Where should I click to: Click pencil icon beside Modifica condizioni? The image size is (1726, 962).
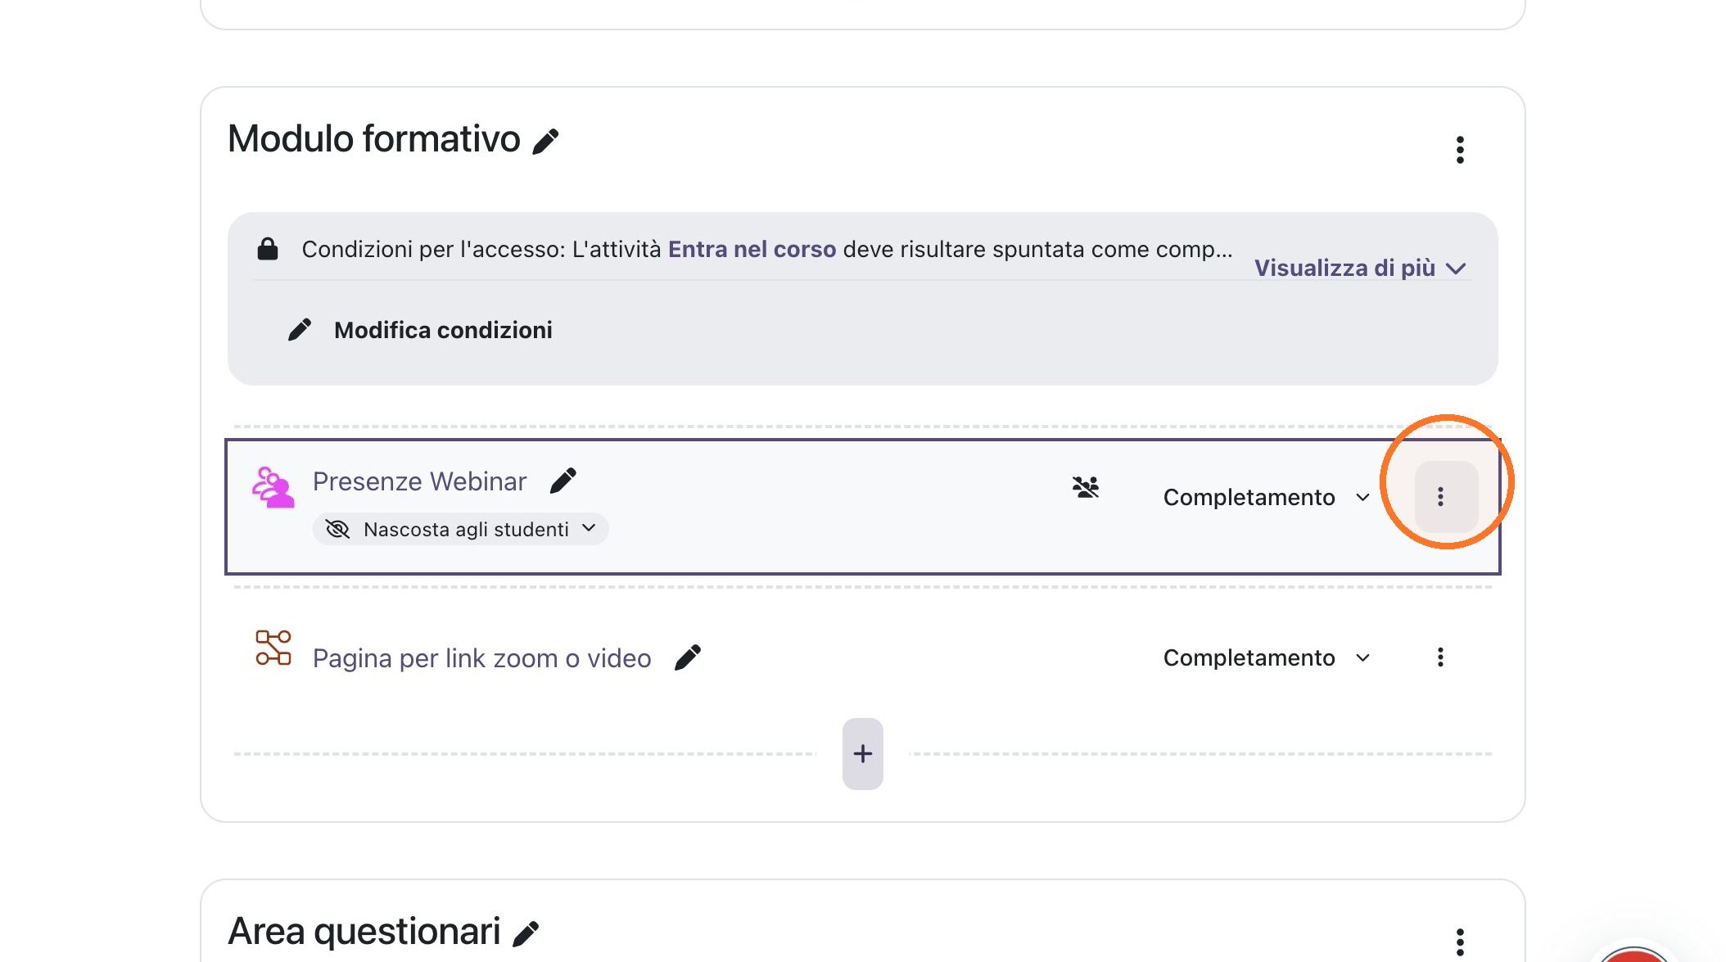[x=300, y=330]
